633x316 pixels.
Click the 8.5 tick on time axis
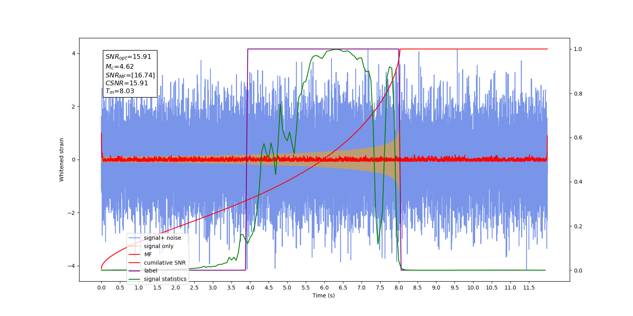pyautogui.click(x=417, y=288)
